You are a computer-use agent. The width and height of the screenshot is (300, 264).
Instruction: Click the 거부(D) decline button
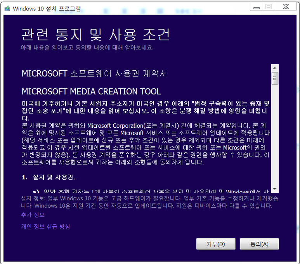[216, 244]
